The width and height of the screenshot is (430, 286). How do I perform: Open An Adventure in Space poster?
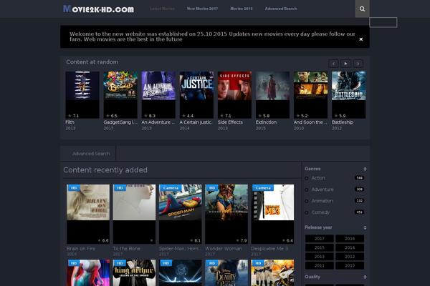pos(158,94)
